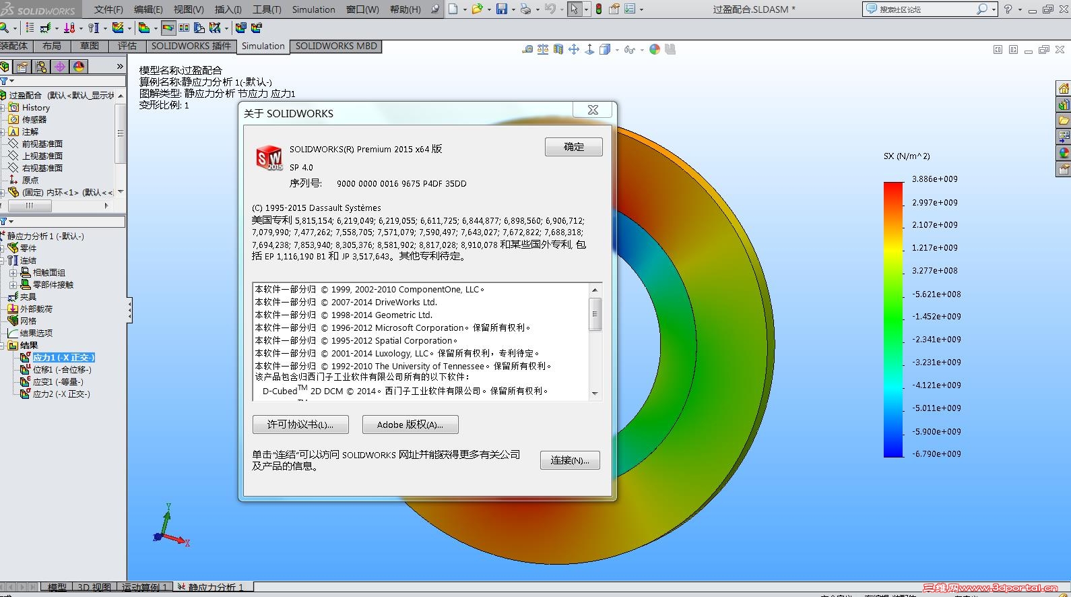The image size is (1071, 597).
Task: Open the PropertyManager tab icon
Action: tap(22, 67)
